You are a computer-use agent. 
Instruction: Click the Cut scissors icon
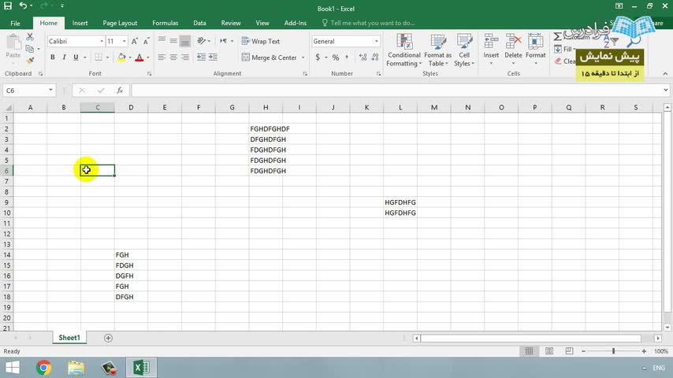click(x=30, y=37)
